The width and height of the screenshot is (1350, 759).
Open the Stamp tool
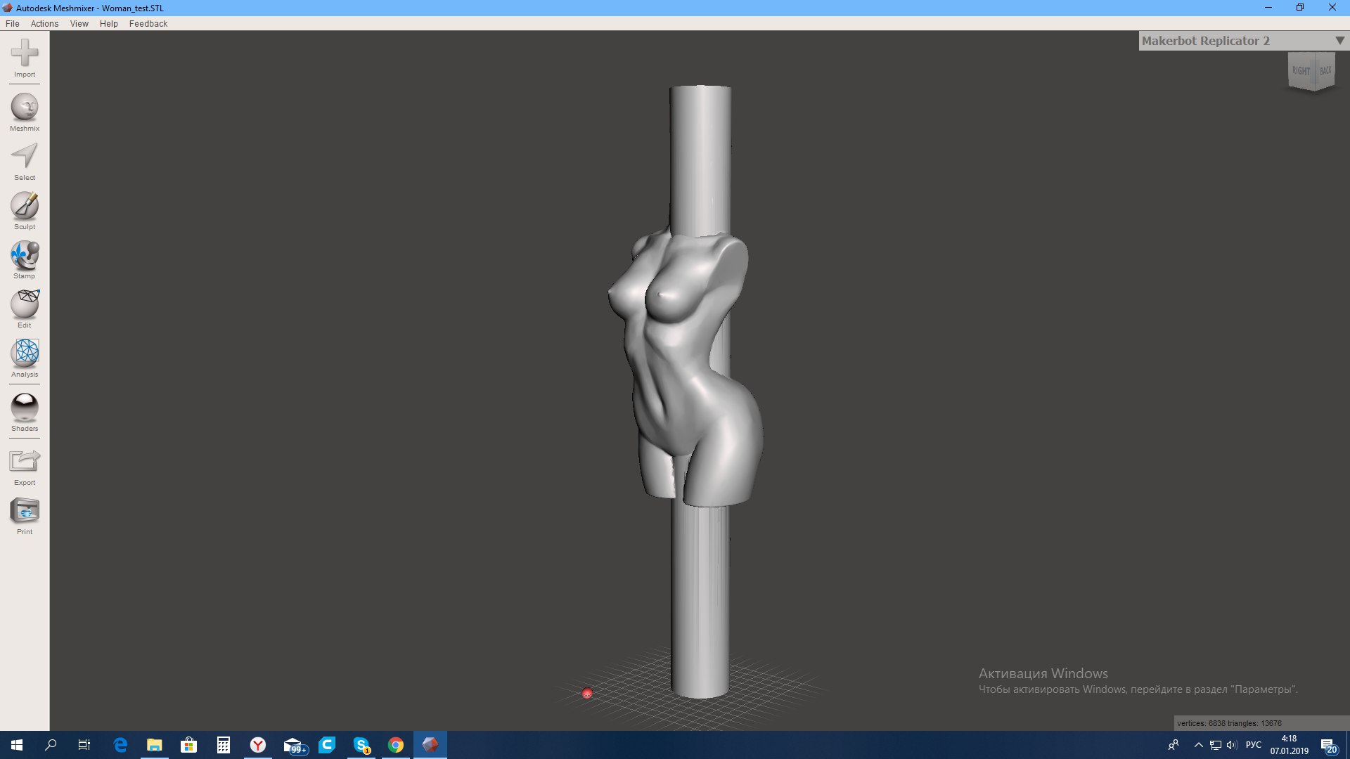tap(25, 255)
